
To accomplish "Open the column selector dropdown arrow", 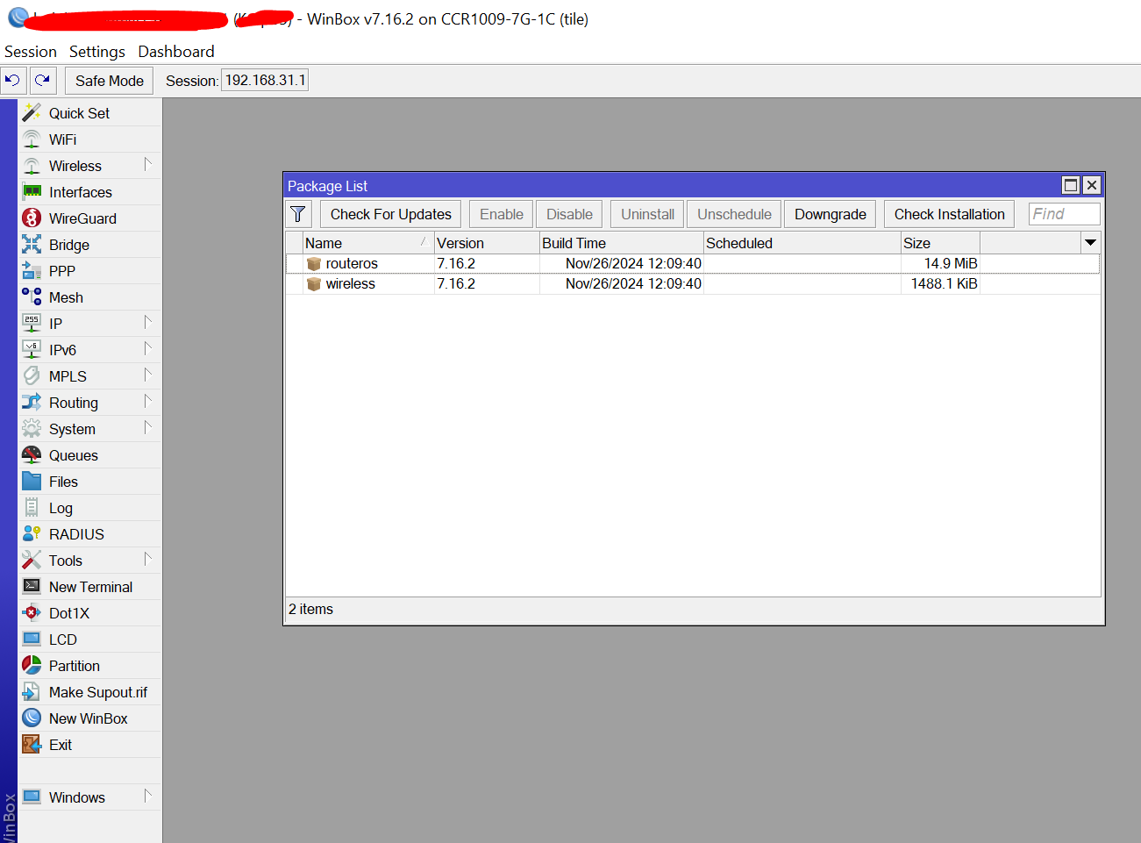I will 1090,243.
